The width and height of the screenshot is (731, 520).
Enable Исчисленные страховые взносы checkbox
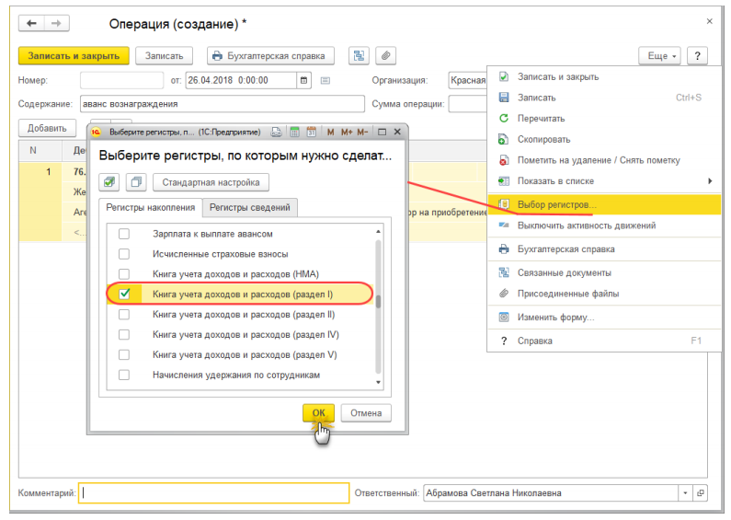pyautogui.click(x=124, y=254)
